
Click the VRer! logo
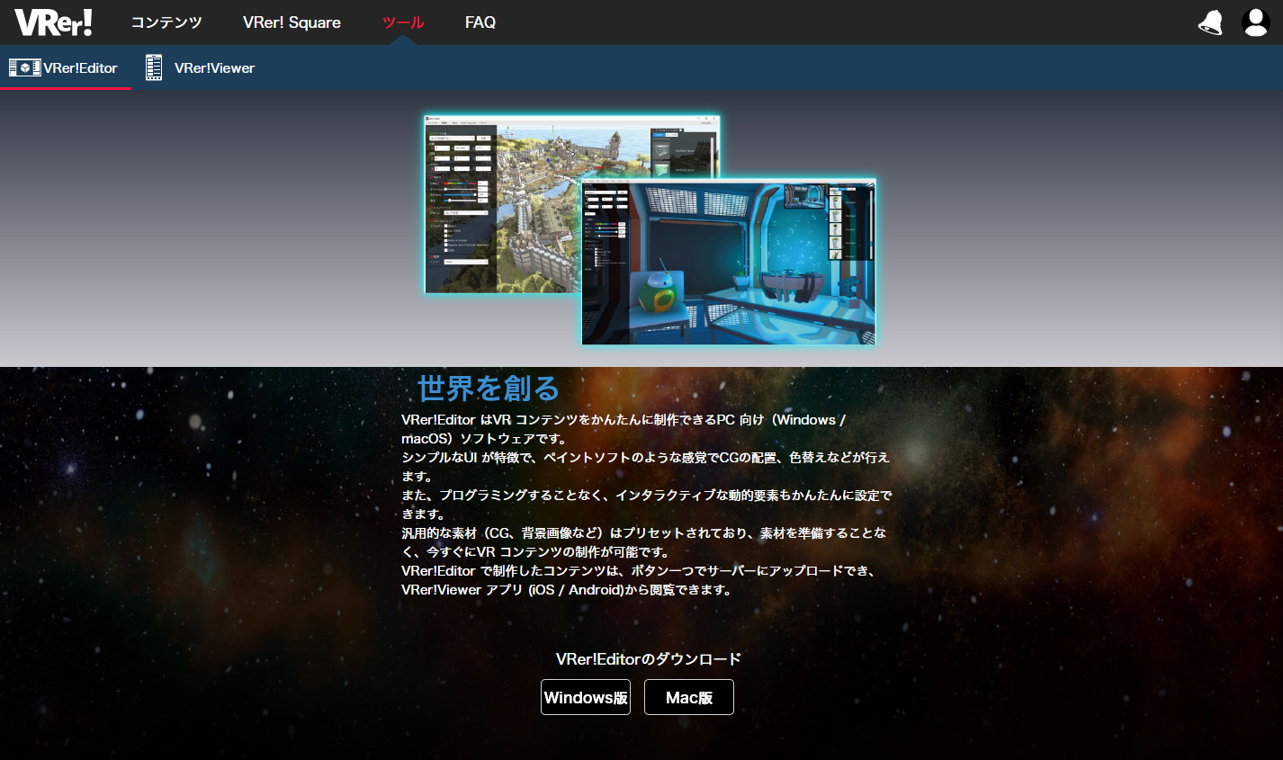(x=53, y=22)
